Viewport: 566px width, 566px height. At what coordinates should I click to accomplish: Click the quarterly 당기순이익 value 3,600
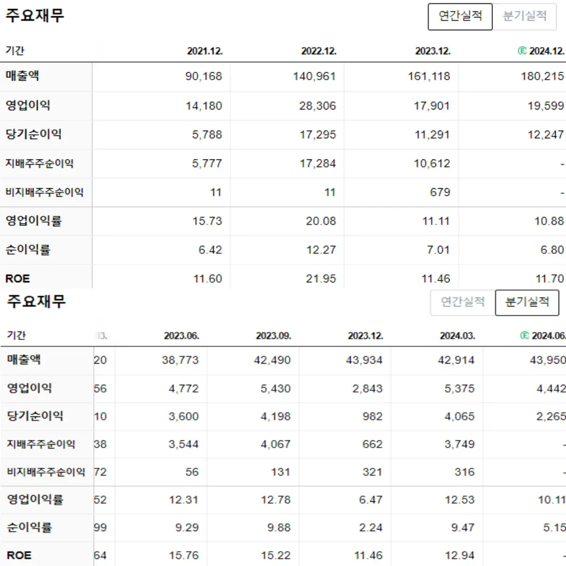click(x=183, y=416)
